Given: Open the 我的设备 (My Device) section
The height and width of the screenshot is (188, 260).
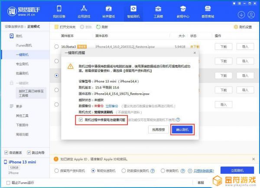Looking at the screenshot, I should pos(59,11).
